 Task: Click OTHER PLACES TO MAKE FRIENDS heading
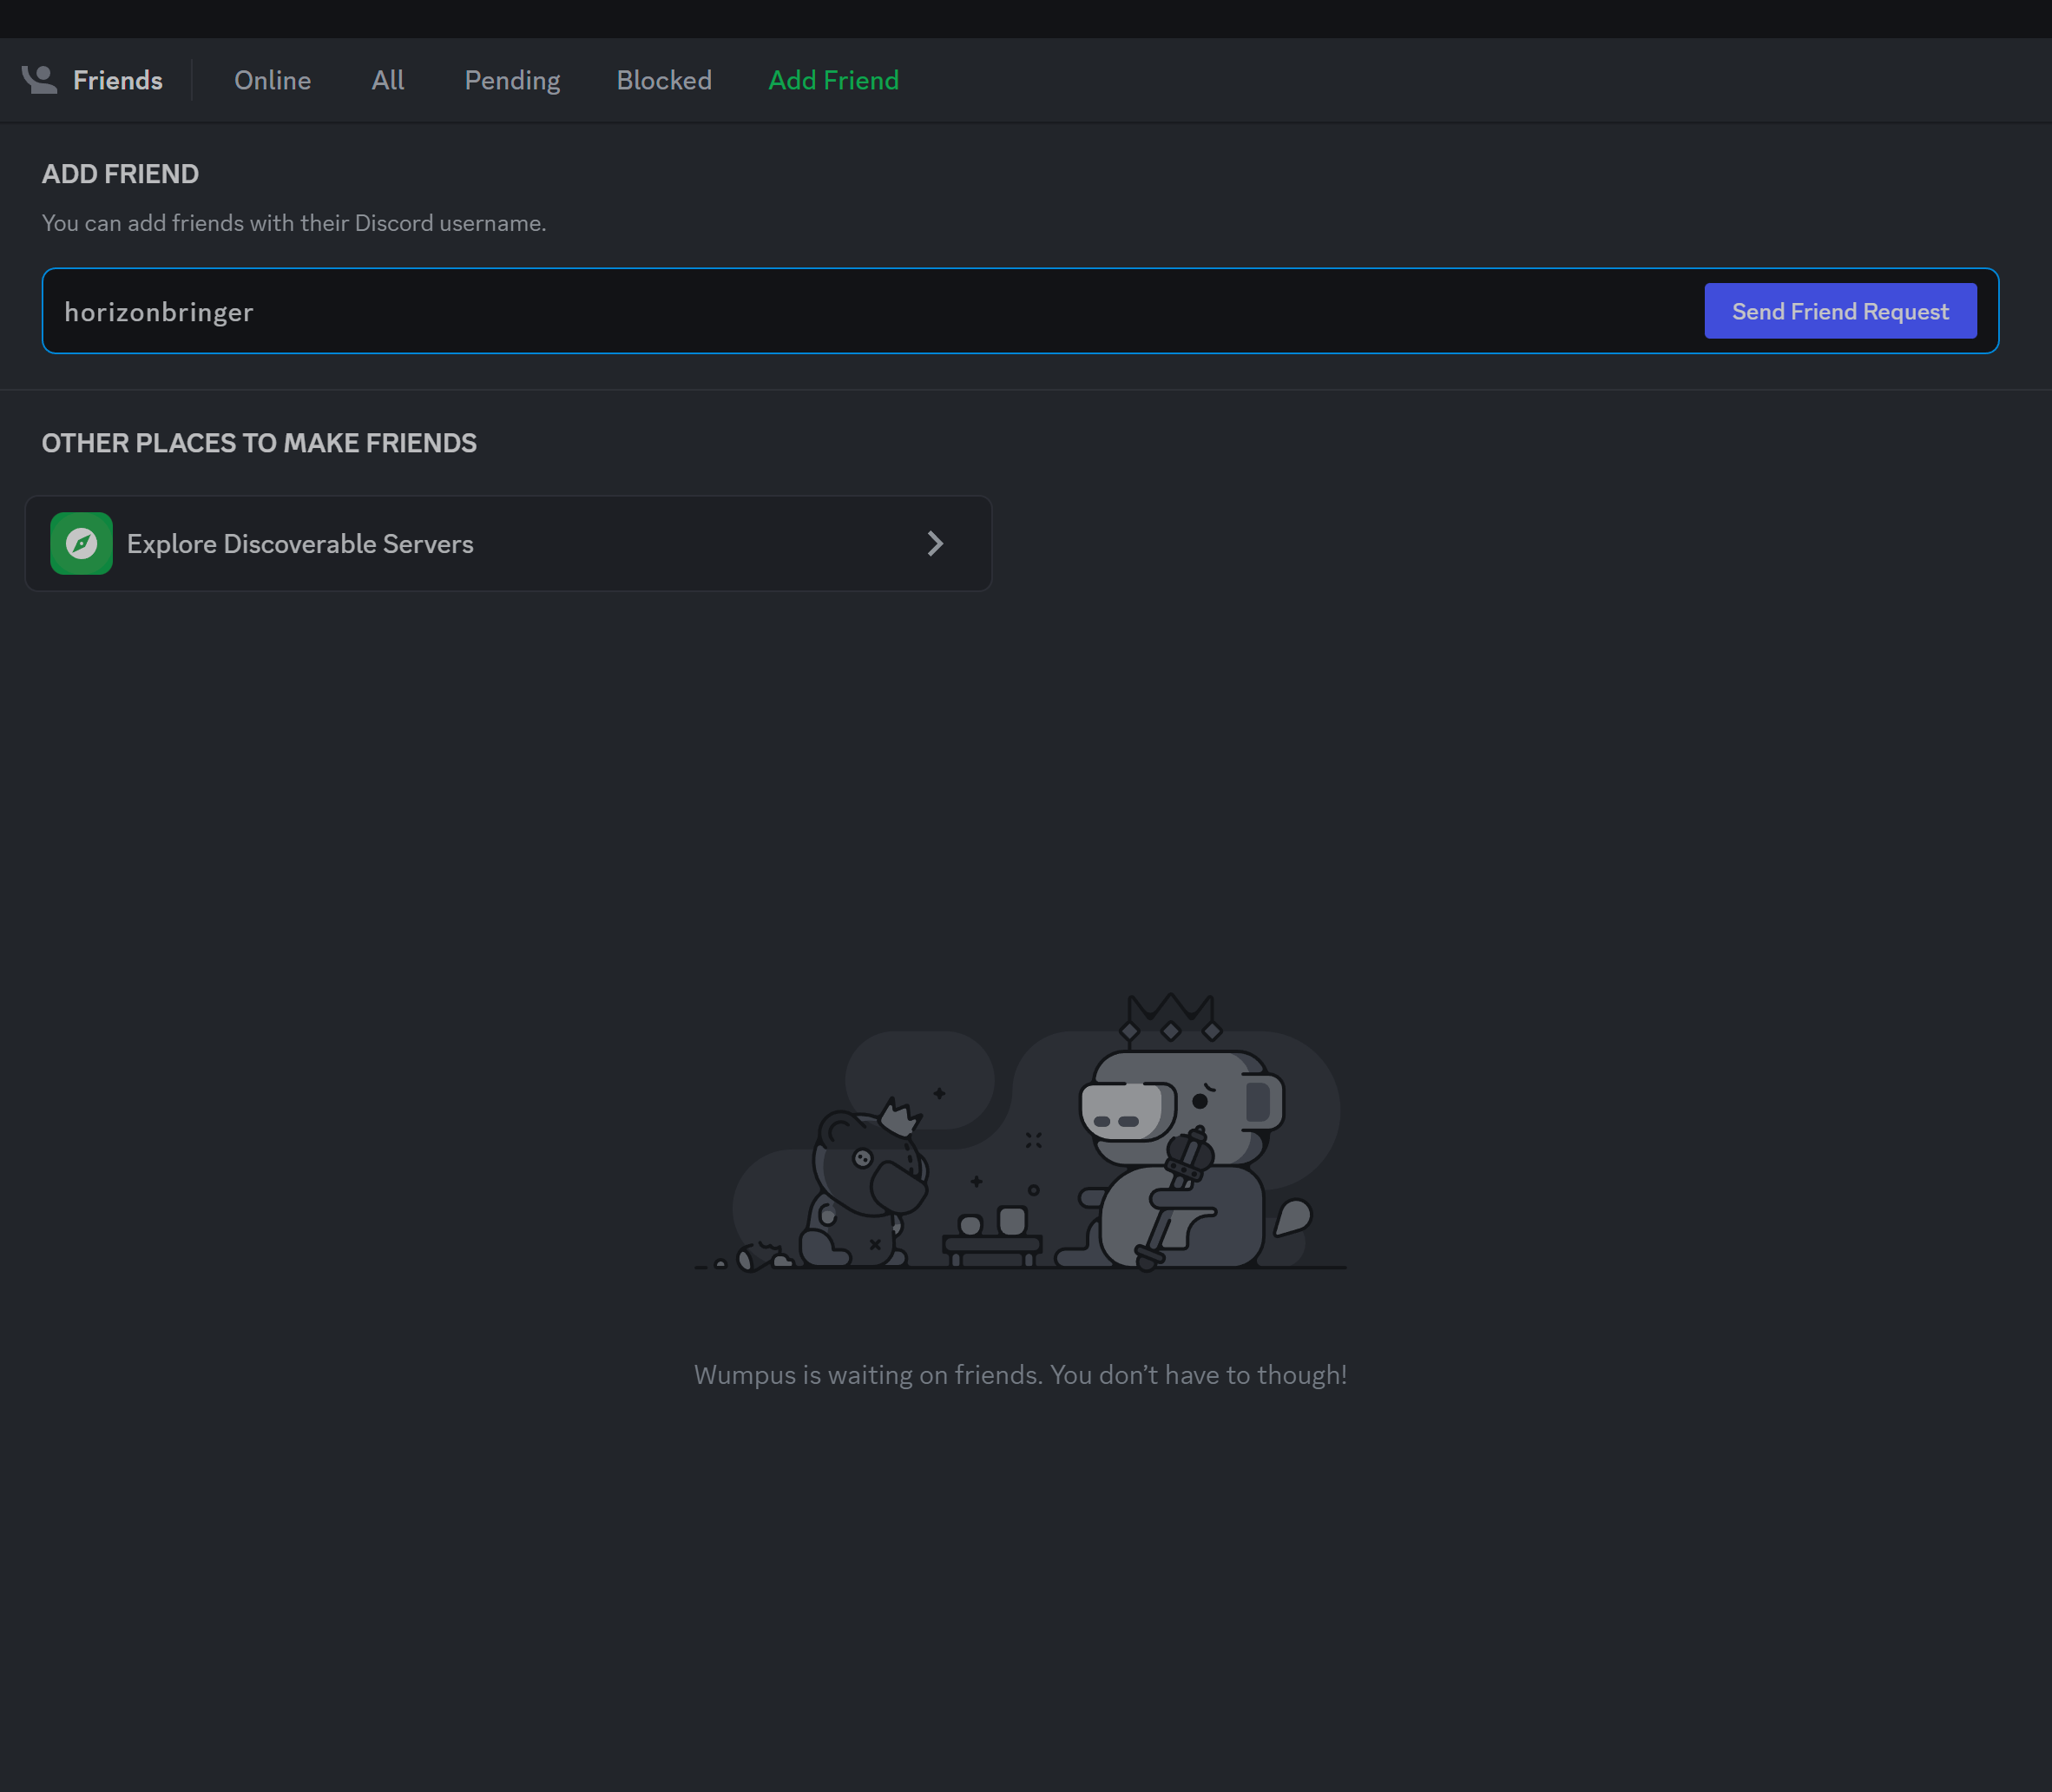[259, 443]
